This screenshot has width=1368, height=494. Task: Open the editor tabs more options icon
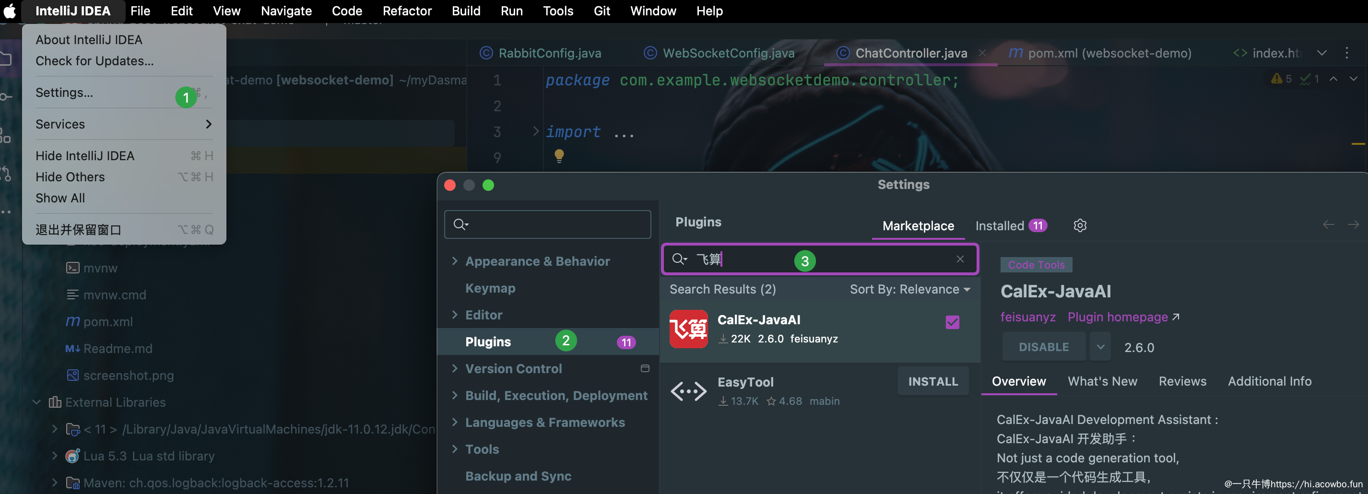pyautogui.click(x=1346, y=53)
